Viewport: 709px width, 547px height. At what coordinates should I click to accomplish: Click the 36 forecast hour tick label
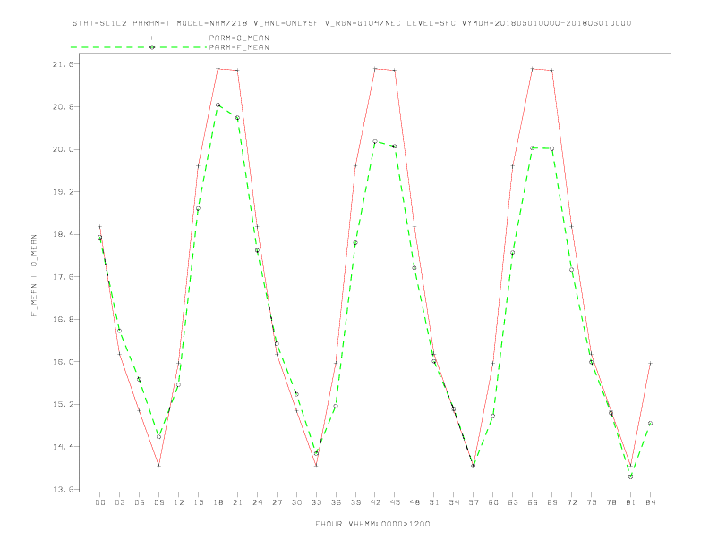click(336, 502)
